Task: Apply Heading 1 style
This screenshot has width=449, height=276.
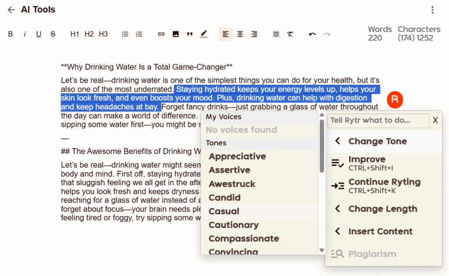Action: (x=75, y=34)
